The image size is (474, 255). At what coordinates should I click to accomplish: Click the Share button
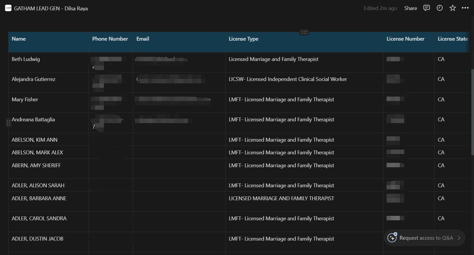(410, 8)
